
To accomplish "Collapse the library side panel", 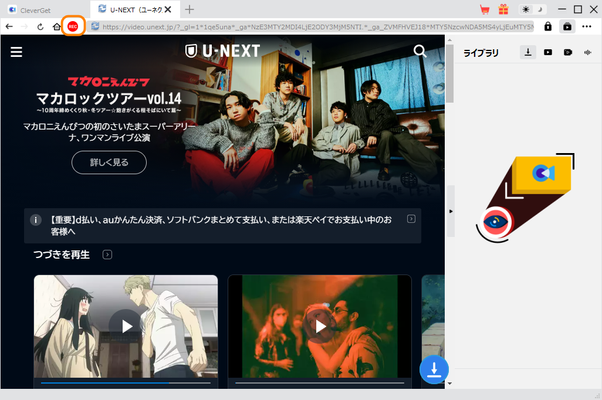I will [x=451, y=211].
